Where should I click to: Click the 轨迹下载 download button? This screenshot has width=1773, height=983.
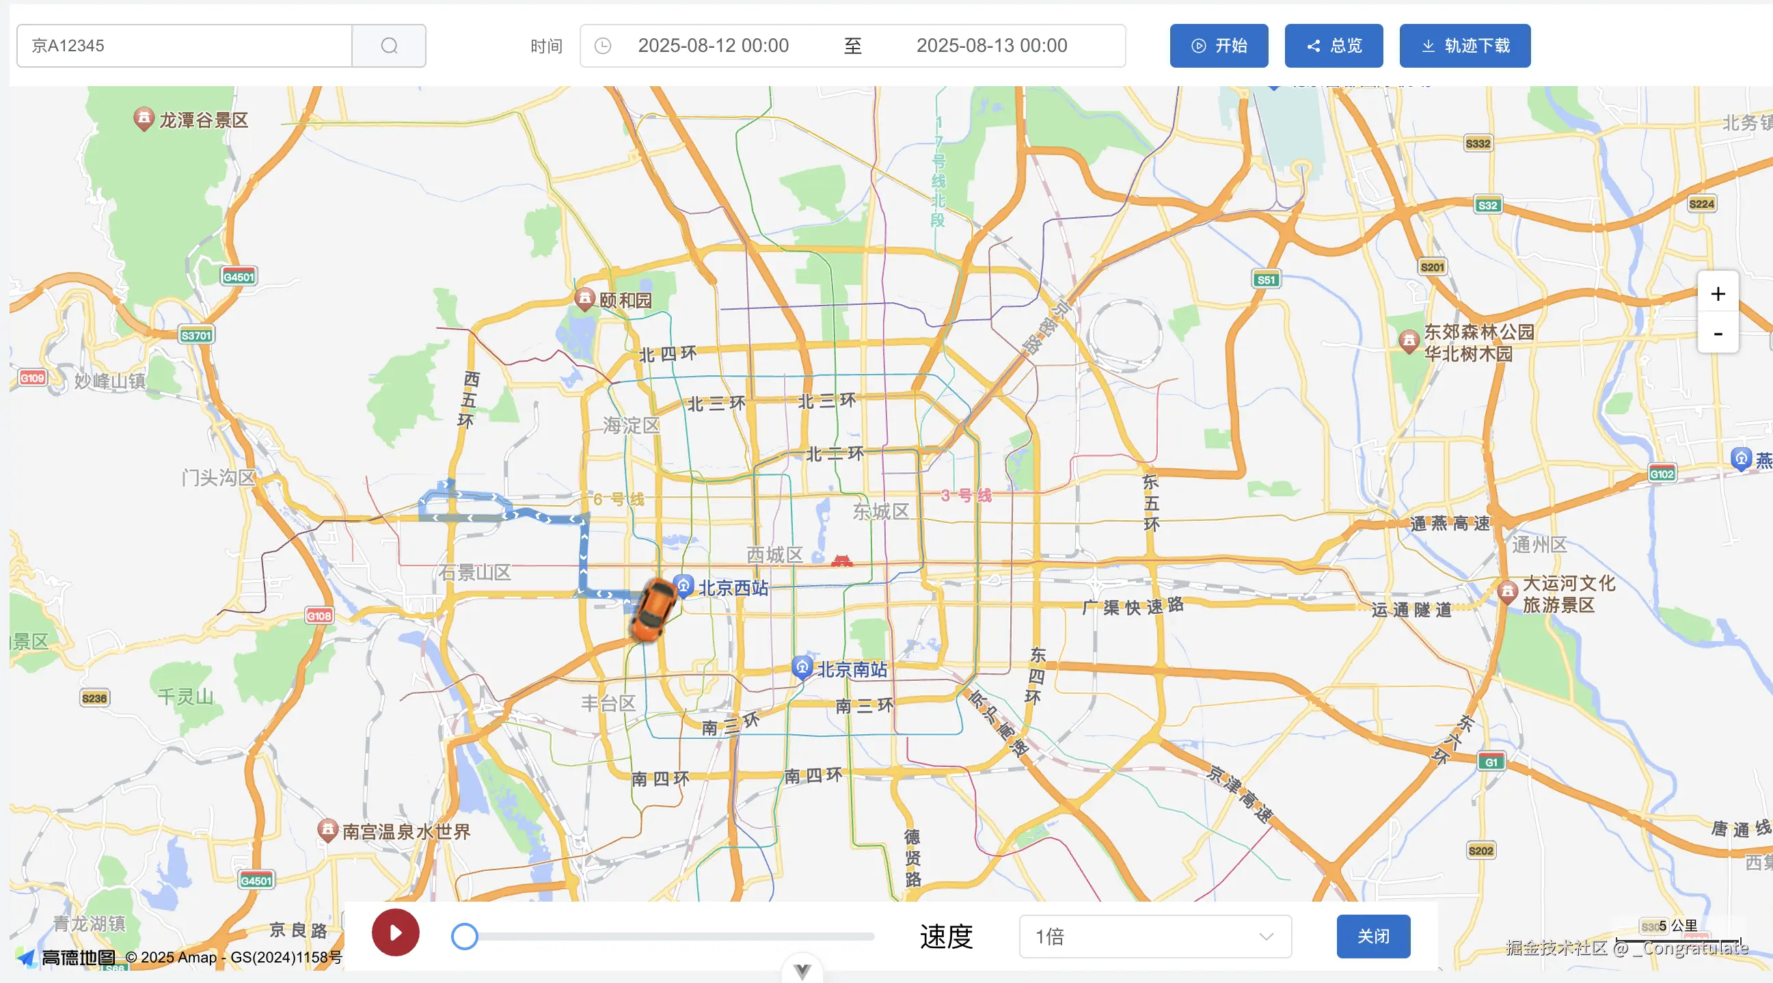click(x=1465, y=46)
